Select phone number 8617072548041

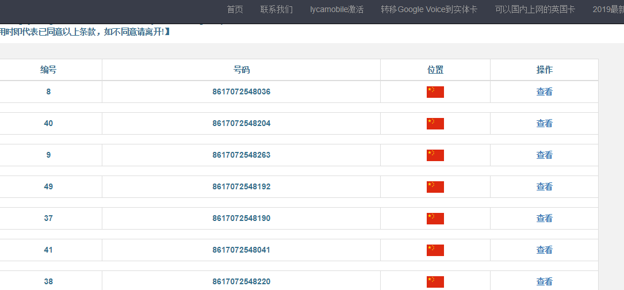click(241, 250)
